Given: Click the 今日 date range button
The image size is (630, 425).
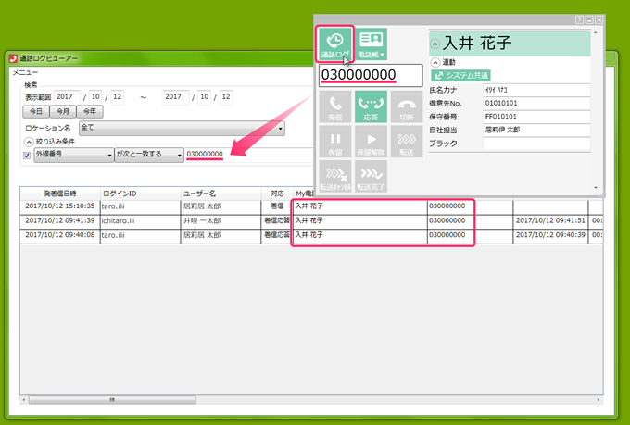Looking at the screenshot, I should click(x=34, y=111).
